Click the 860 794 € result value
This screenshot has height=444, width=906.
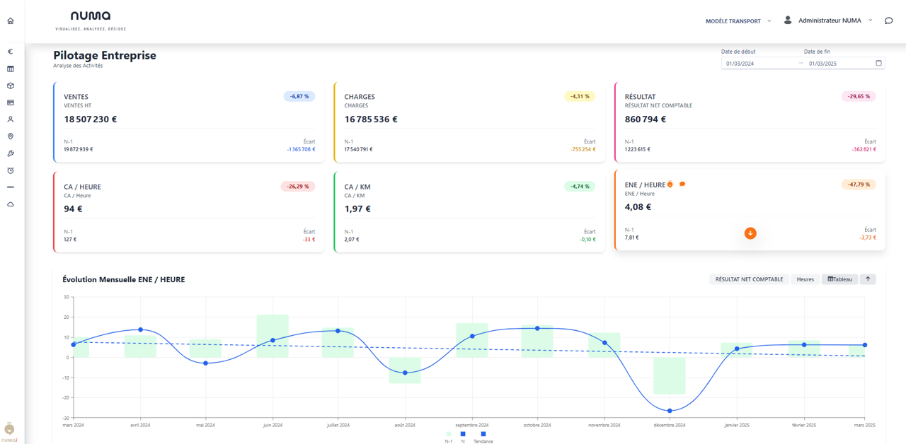646,119
